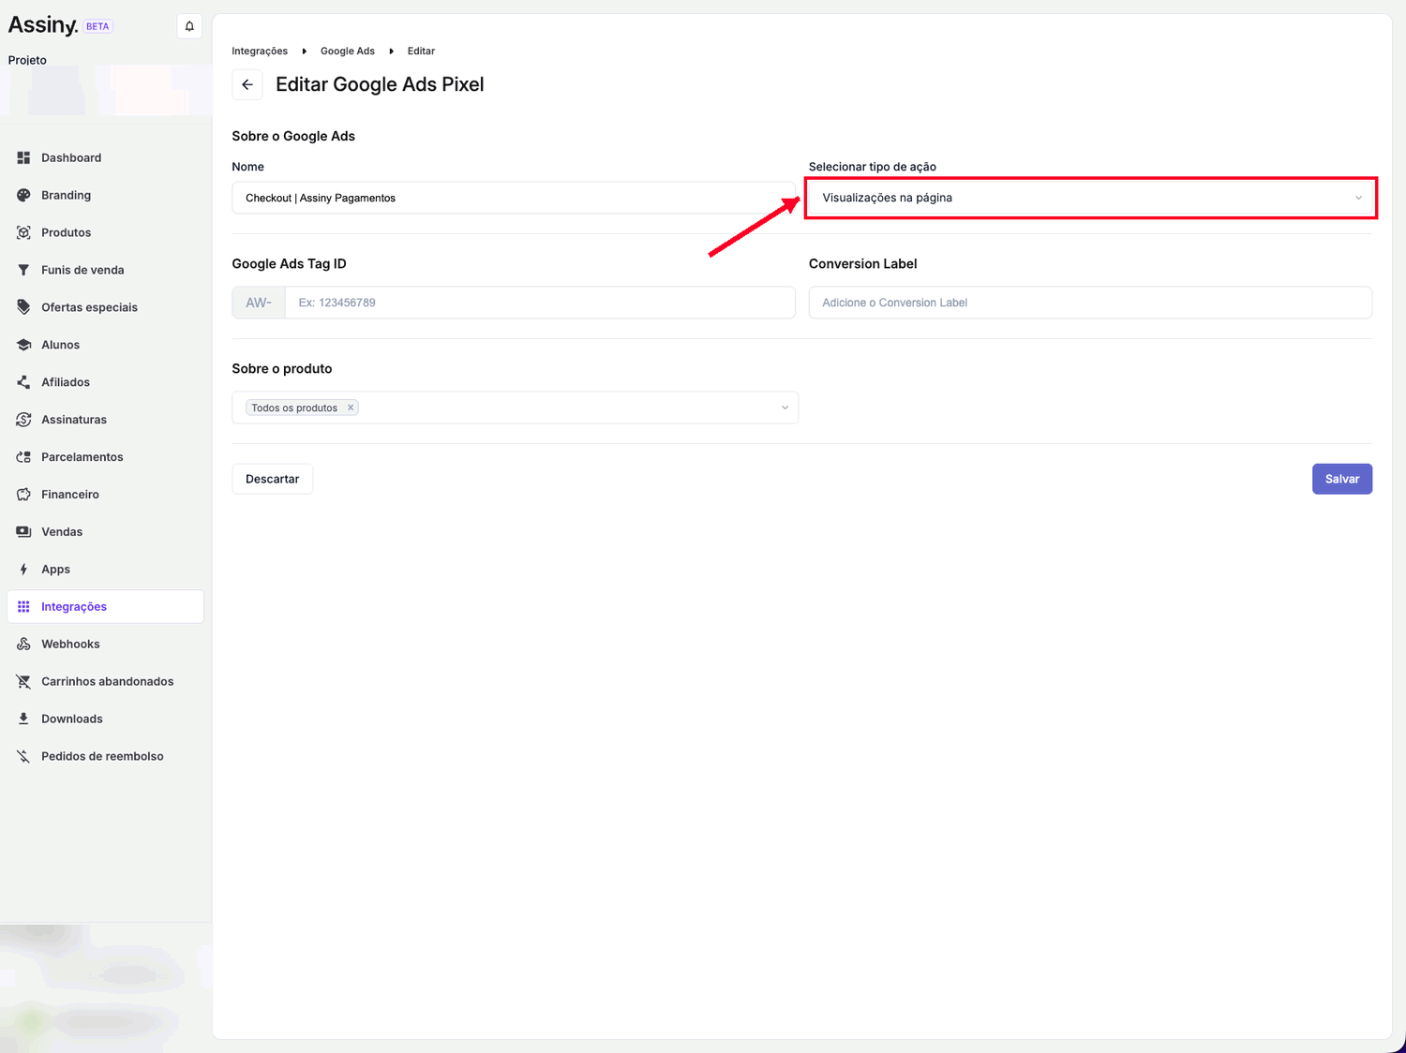Click the Produtos icon in sidebar
Image resolution: width=1406 pixels, height=1053 pixels.
coord(23,232)
